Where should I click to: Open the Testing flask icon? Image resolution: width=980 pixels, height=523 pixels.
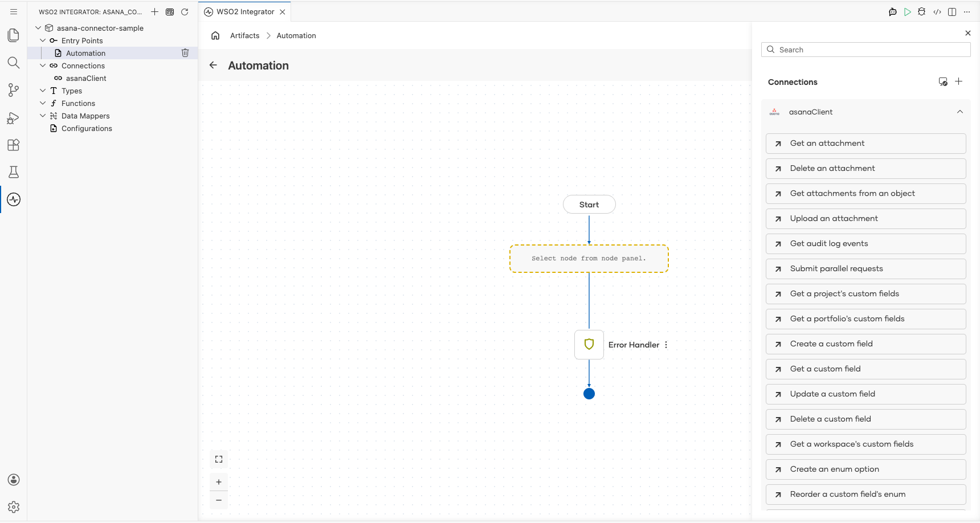[14, 172]
